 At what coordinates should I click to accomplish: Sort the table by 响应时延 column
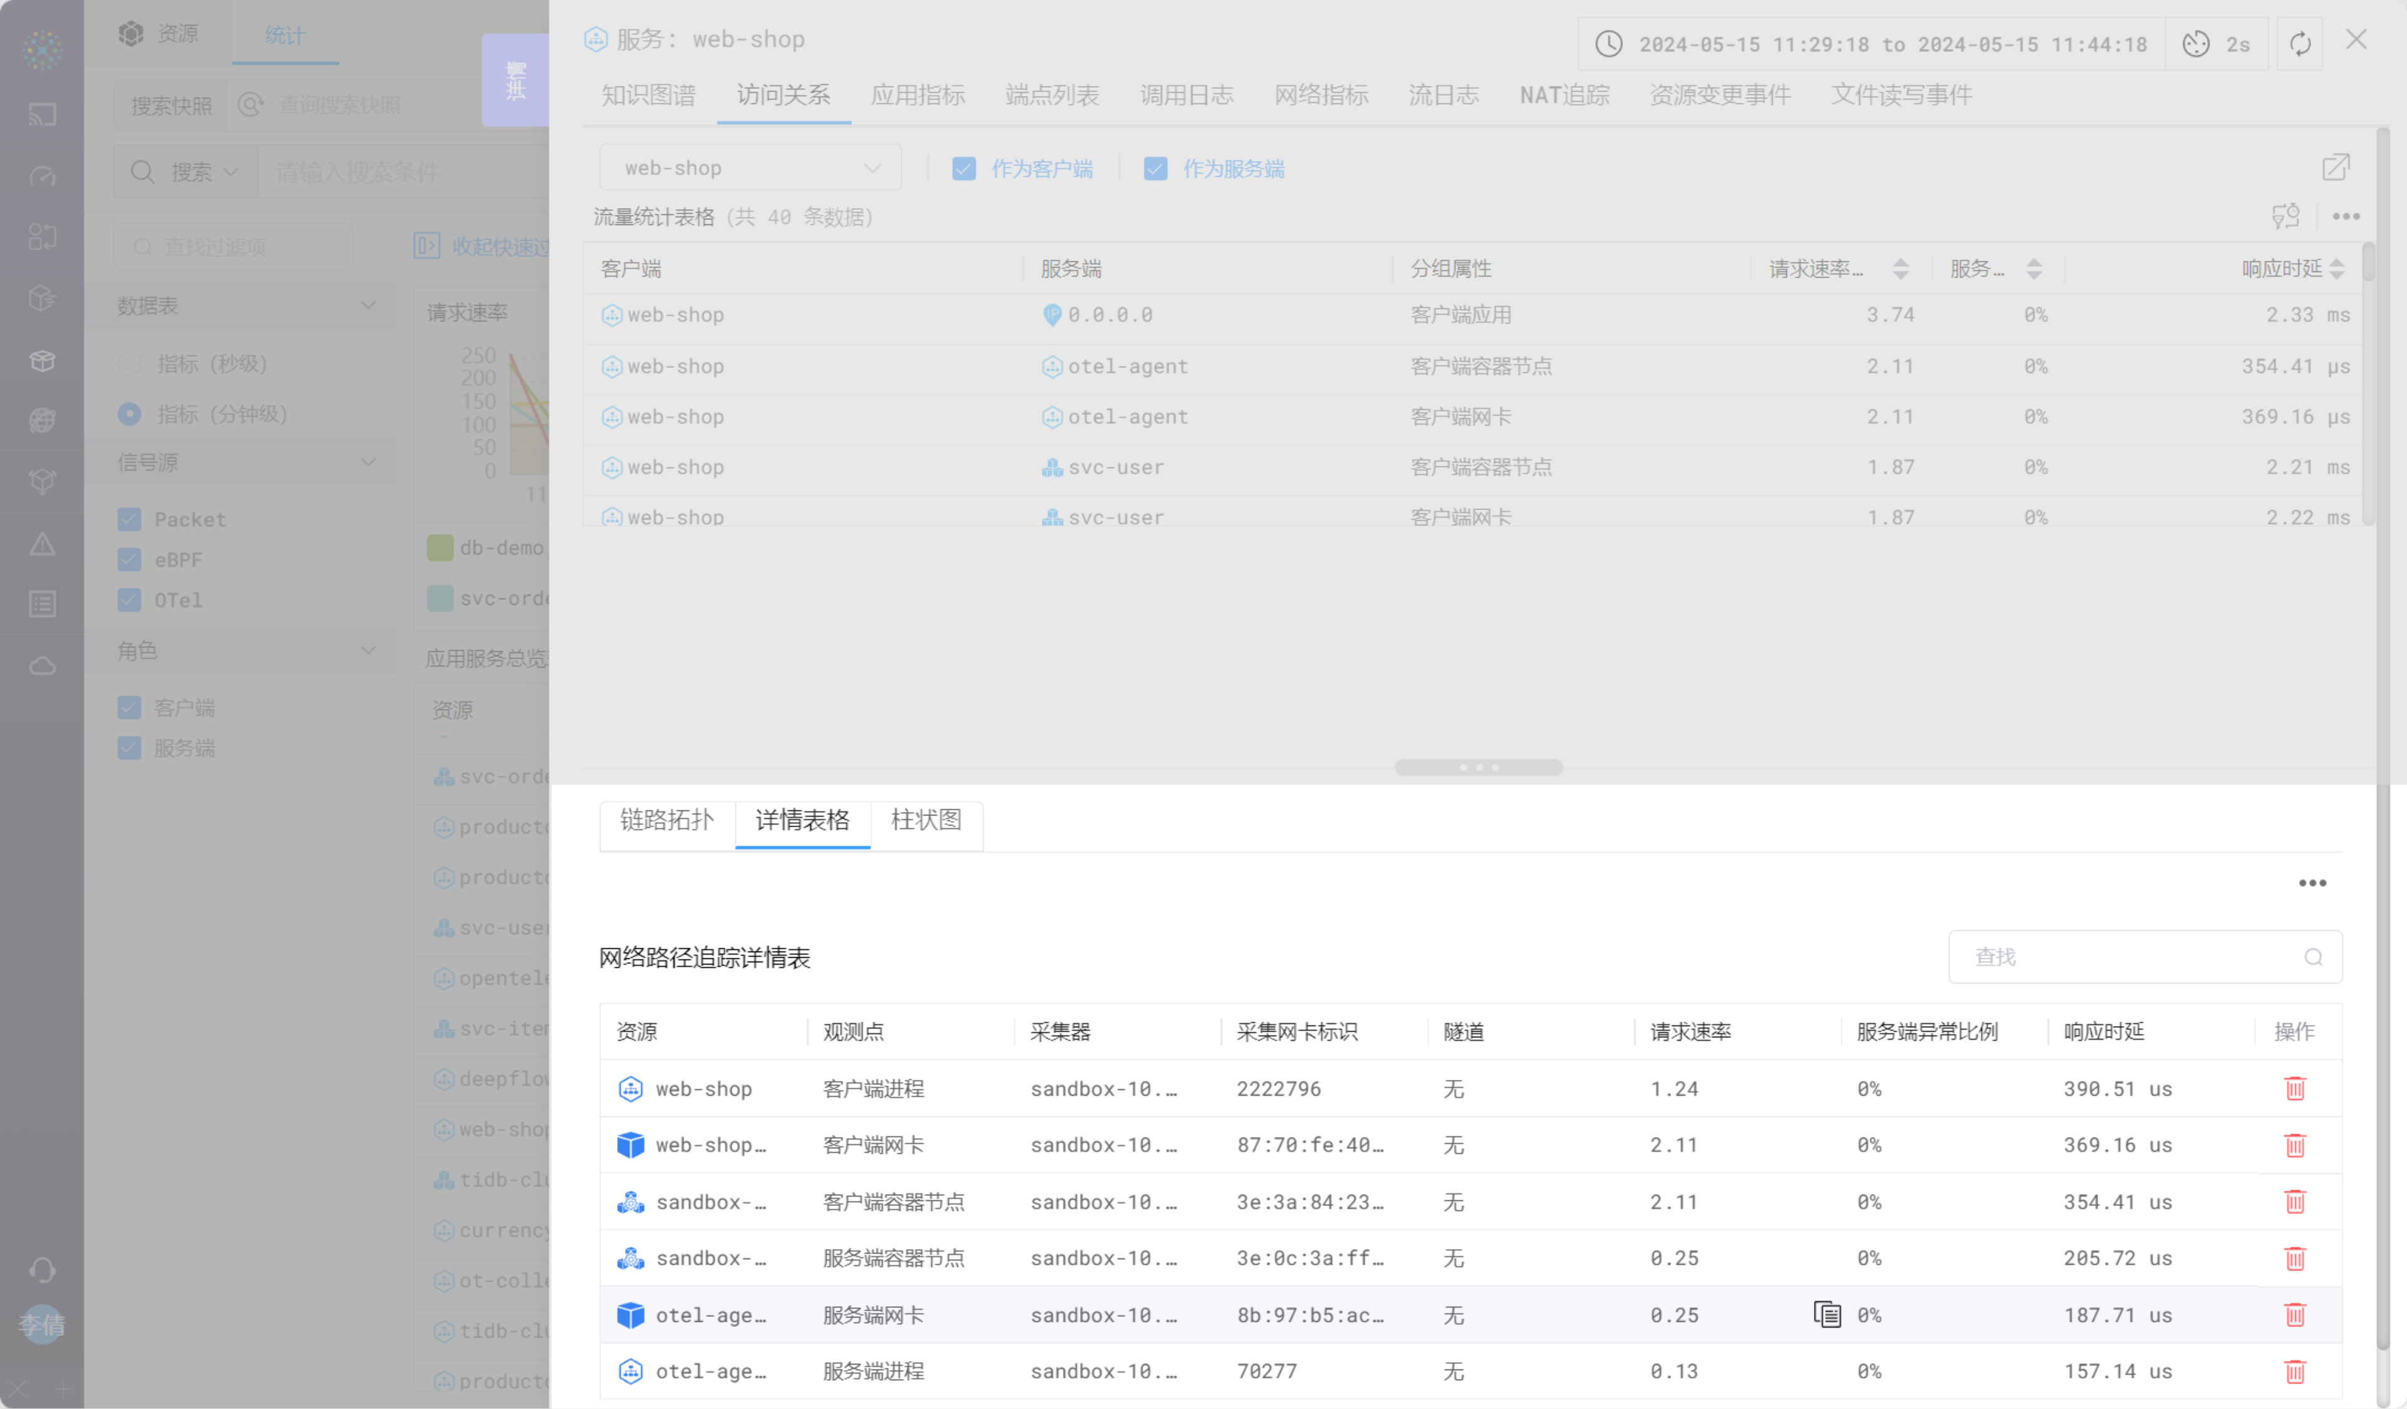pyautogui.click(x=2336, y=270)
